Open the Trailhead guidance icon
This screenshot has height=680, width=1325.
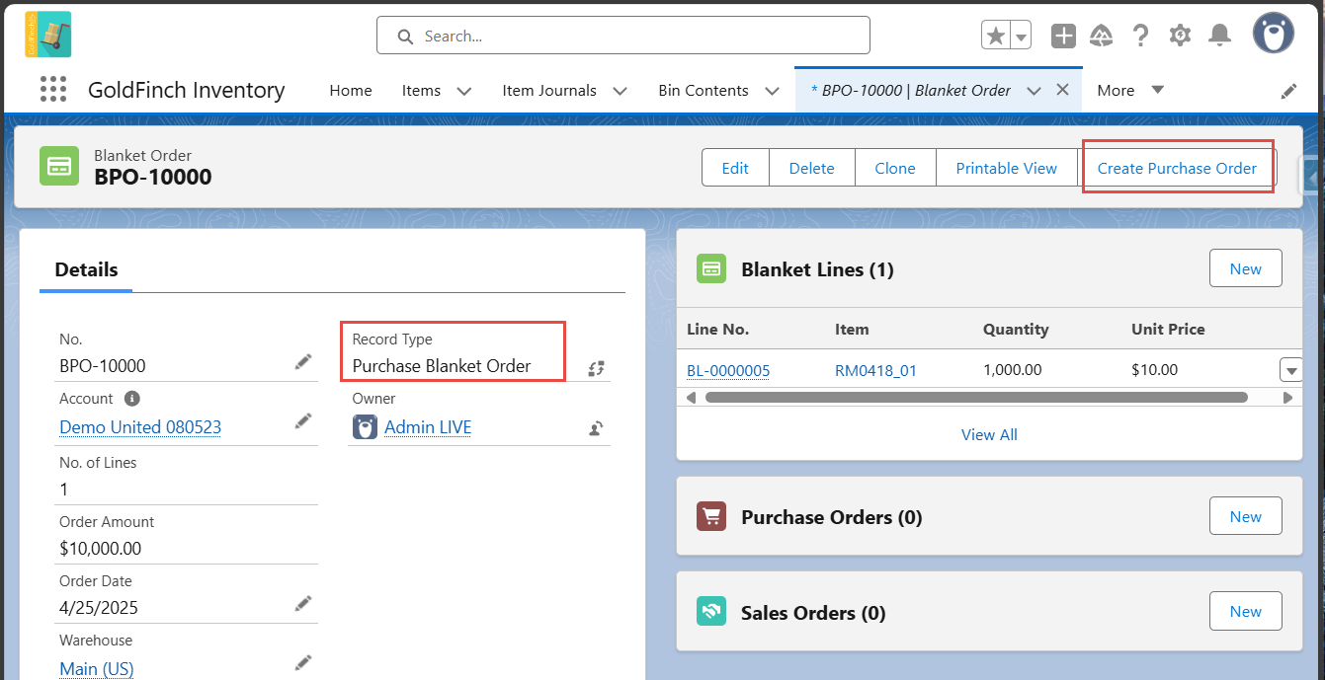[x=1102, y=36]
